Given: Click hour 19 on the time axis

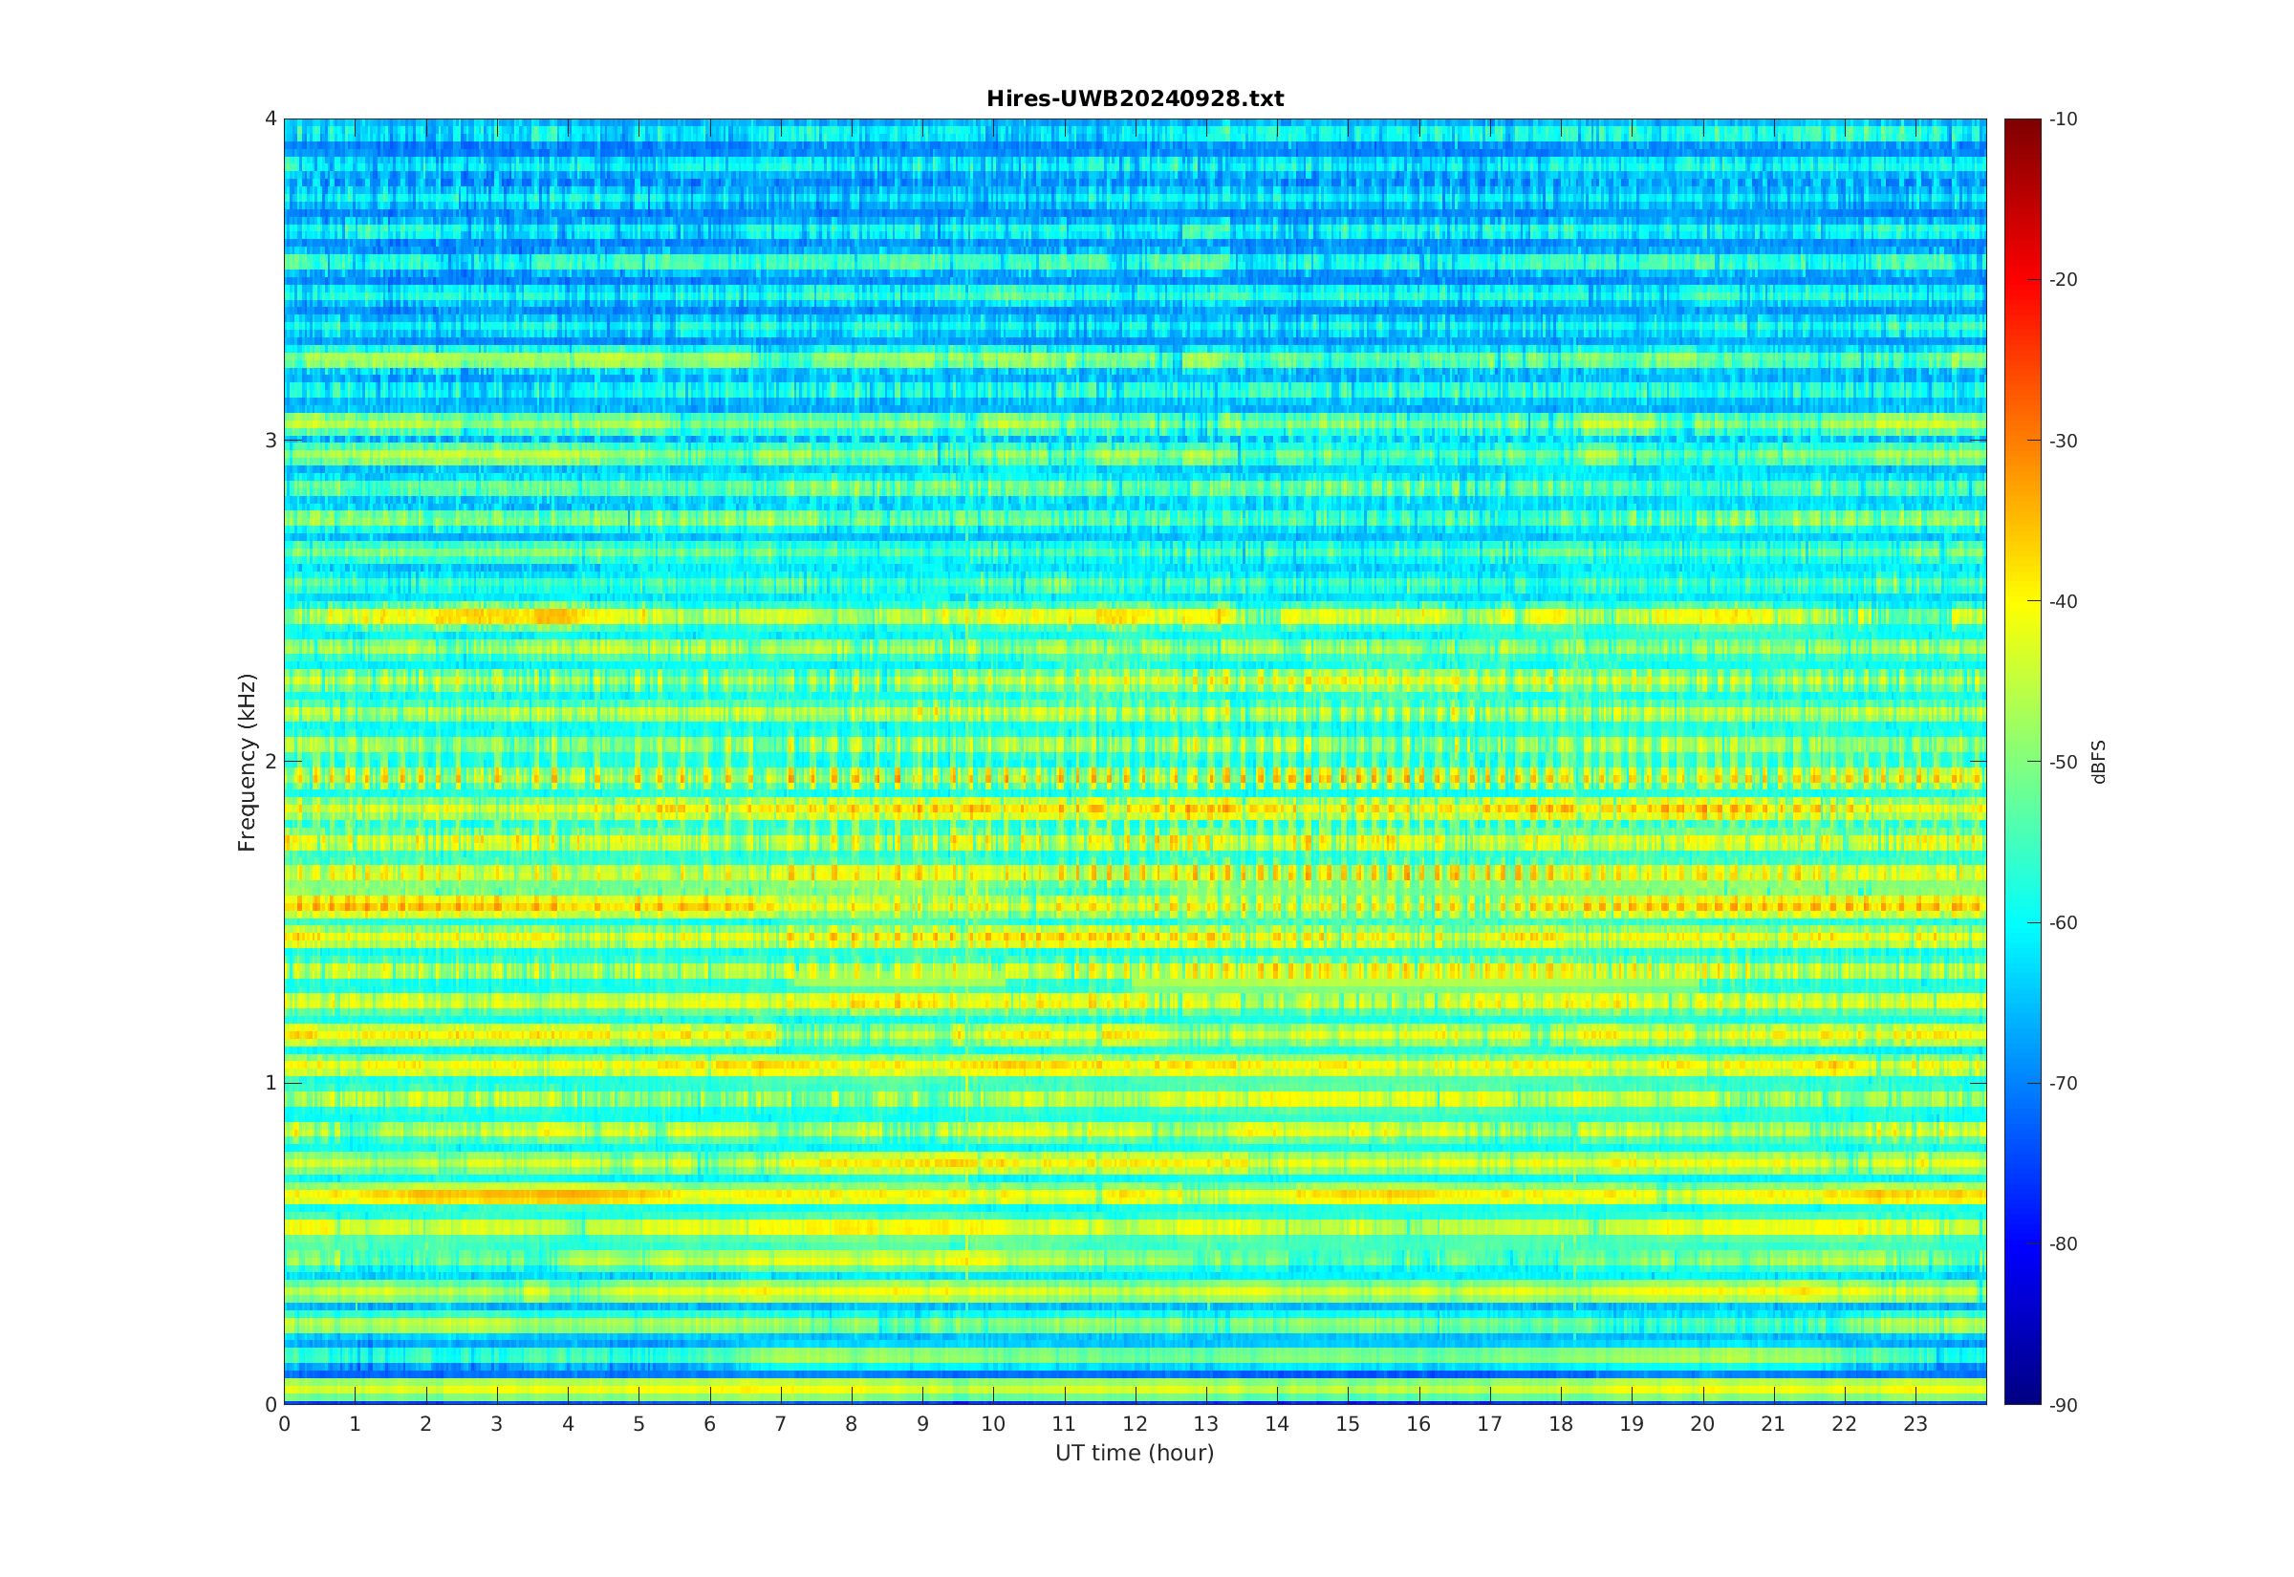Looking at the screenshot, I should [1631, 1424].
